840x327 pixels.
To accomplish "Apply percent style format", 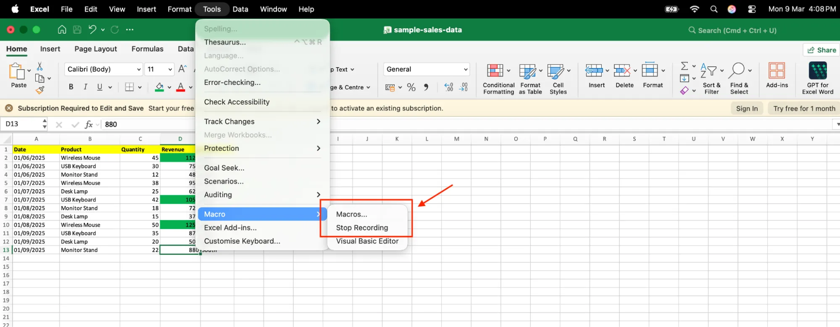I will (411, 87).
